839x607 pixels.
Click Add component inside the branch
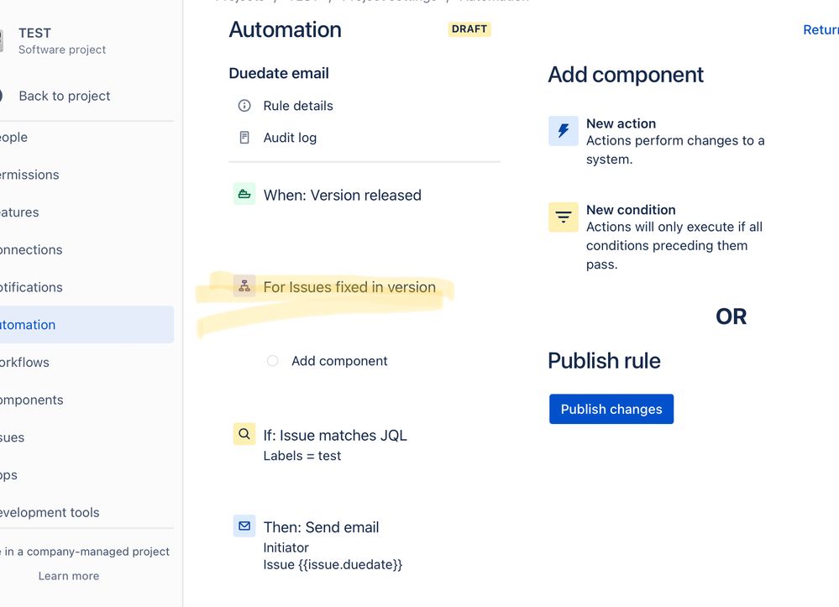[x=339, y=361]
